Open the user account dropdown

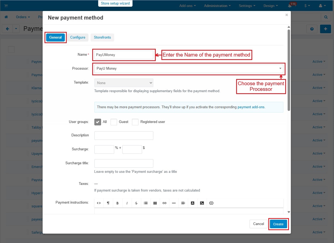click(322, 6)
